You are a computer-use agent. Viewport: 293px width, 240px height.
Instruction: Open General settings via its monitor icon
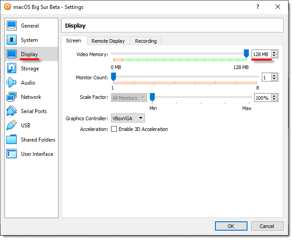click(x=12, y=25)
